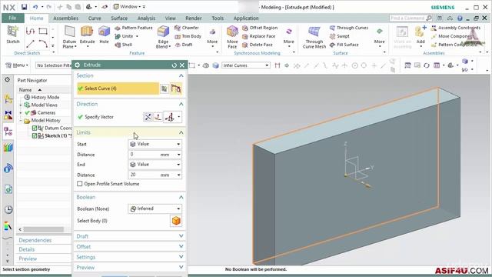Image resolution: width=492 pixels, height=277 pixels.
Task: Open the Menu button in selection bar
Action: click(17, 65)
